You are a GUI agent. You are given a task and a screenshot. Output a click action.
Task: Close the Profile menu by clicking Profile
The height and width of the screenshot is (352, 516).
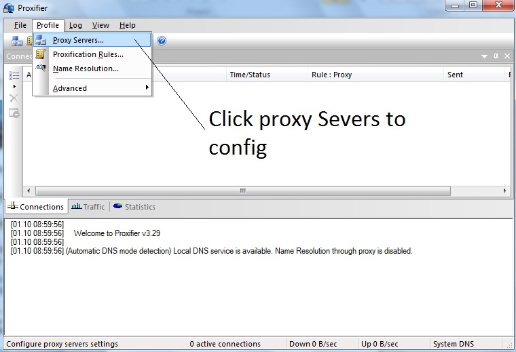tap(48, 25)
